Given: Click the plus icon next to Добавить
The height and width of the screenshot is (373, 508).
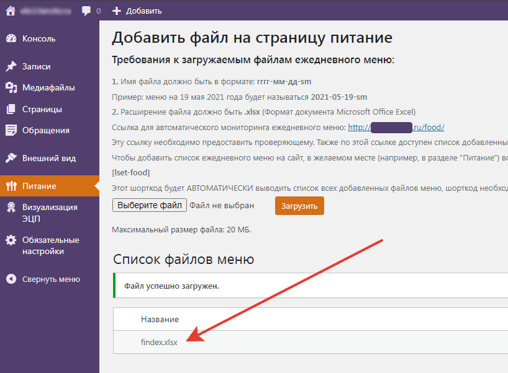Looking at the screenshot, I should click(116, 11).
